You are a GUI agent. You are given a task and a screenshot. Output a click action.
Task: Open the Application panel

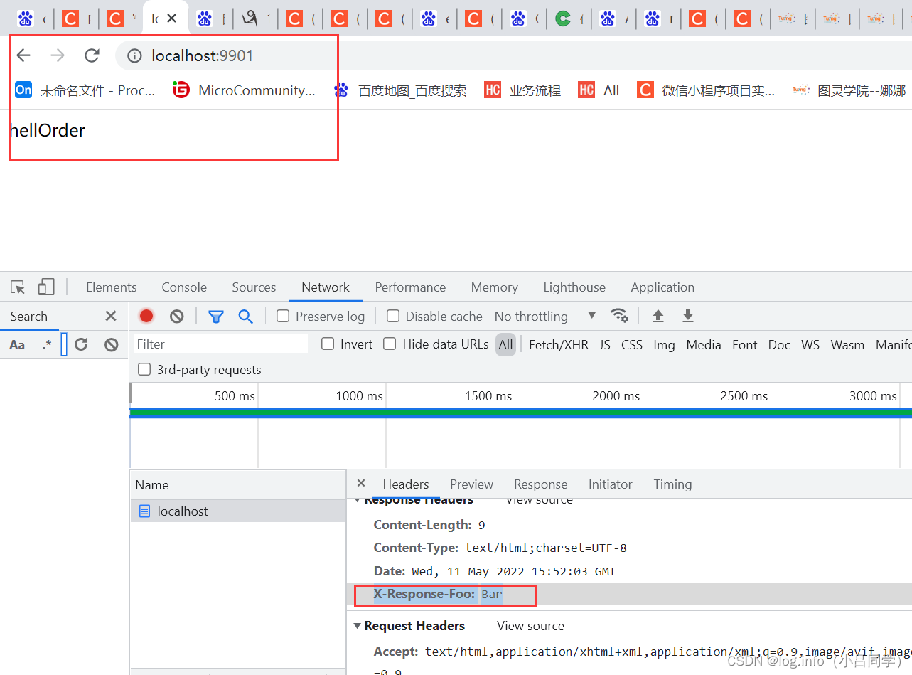coord(662,287)
